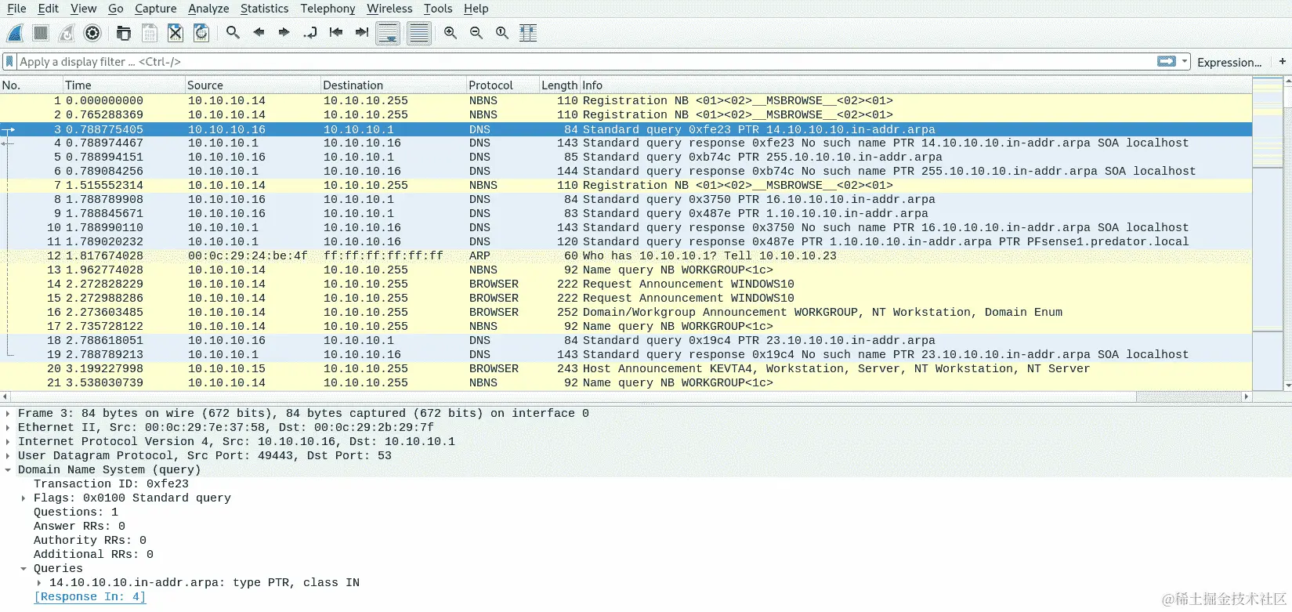Expand User Datagram Protocol layer
This screenshot has width=1292, height=612.
click(x=8, y=456)
